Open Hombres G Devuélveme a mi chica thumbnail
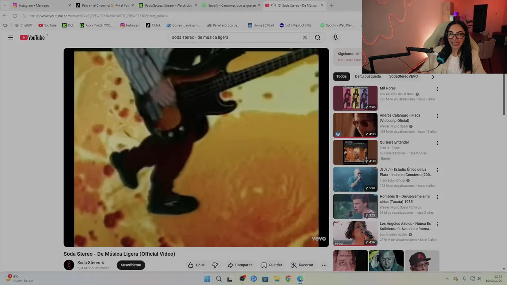 [355, 206]
